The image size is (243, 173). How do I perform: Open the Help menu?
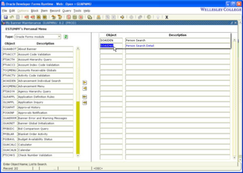87,11
